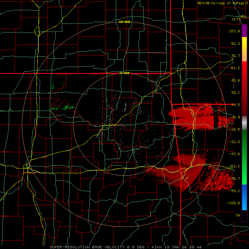This screenshot has width=249, height=249.
Task: Click the 61.2 legend value
Action: [235, 68]
